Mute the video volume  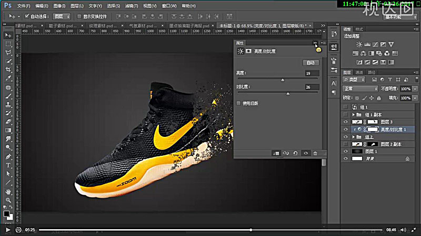[403, 230]
